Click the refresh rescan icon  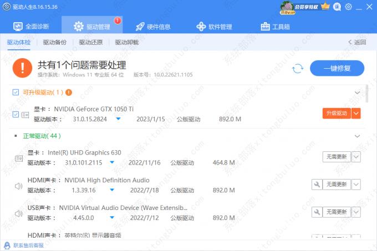pyautogui.click(x=298, y=69)
